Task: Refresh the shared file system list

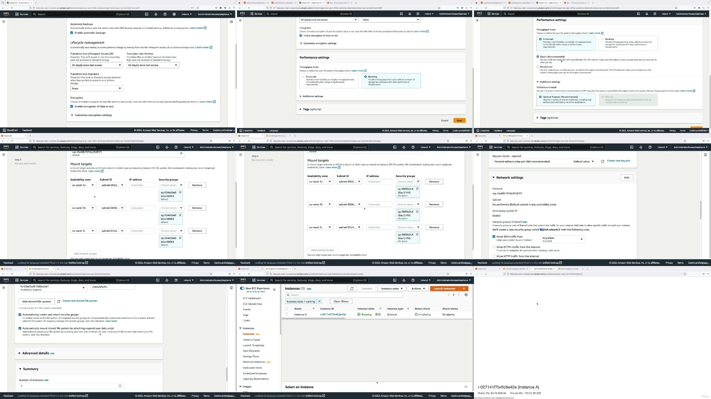Action: [59, 301]
